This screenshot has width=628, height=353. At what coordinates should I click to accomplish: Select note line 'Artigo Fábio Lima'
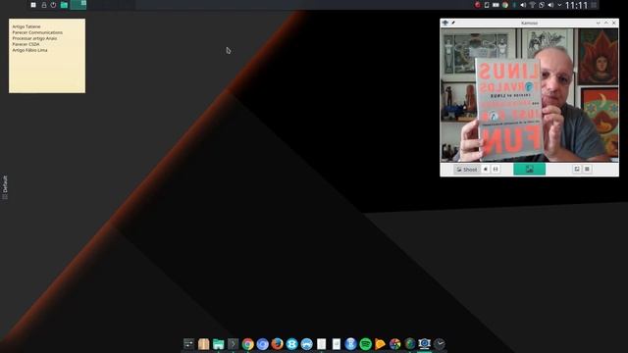coord(29,50)
